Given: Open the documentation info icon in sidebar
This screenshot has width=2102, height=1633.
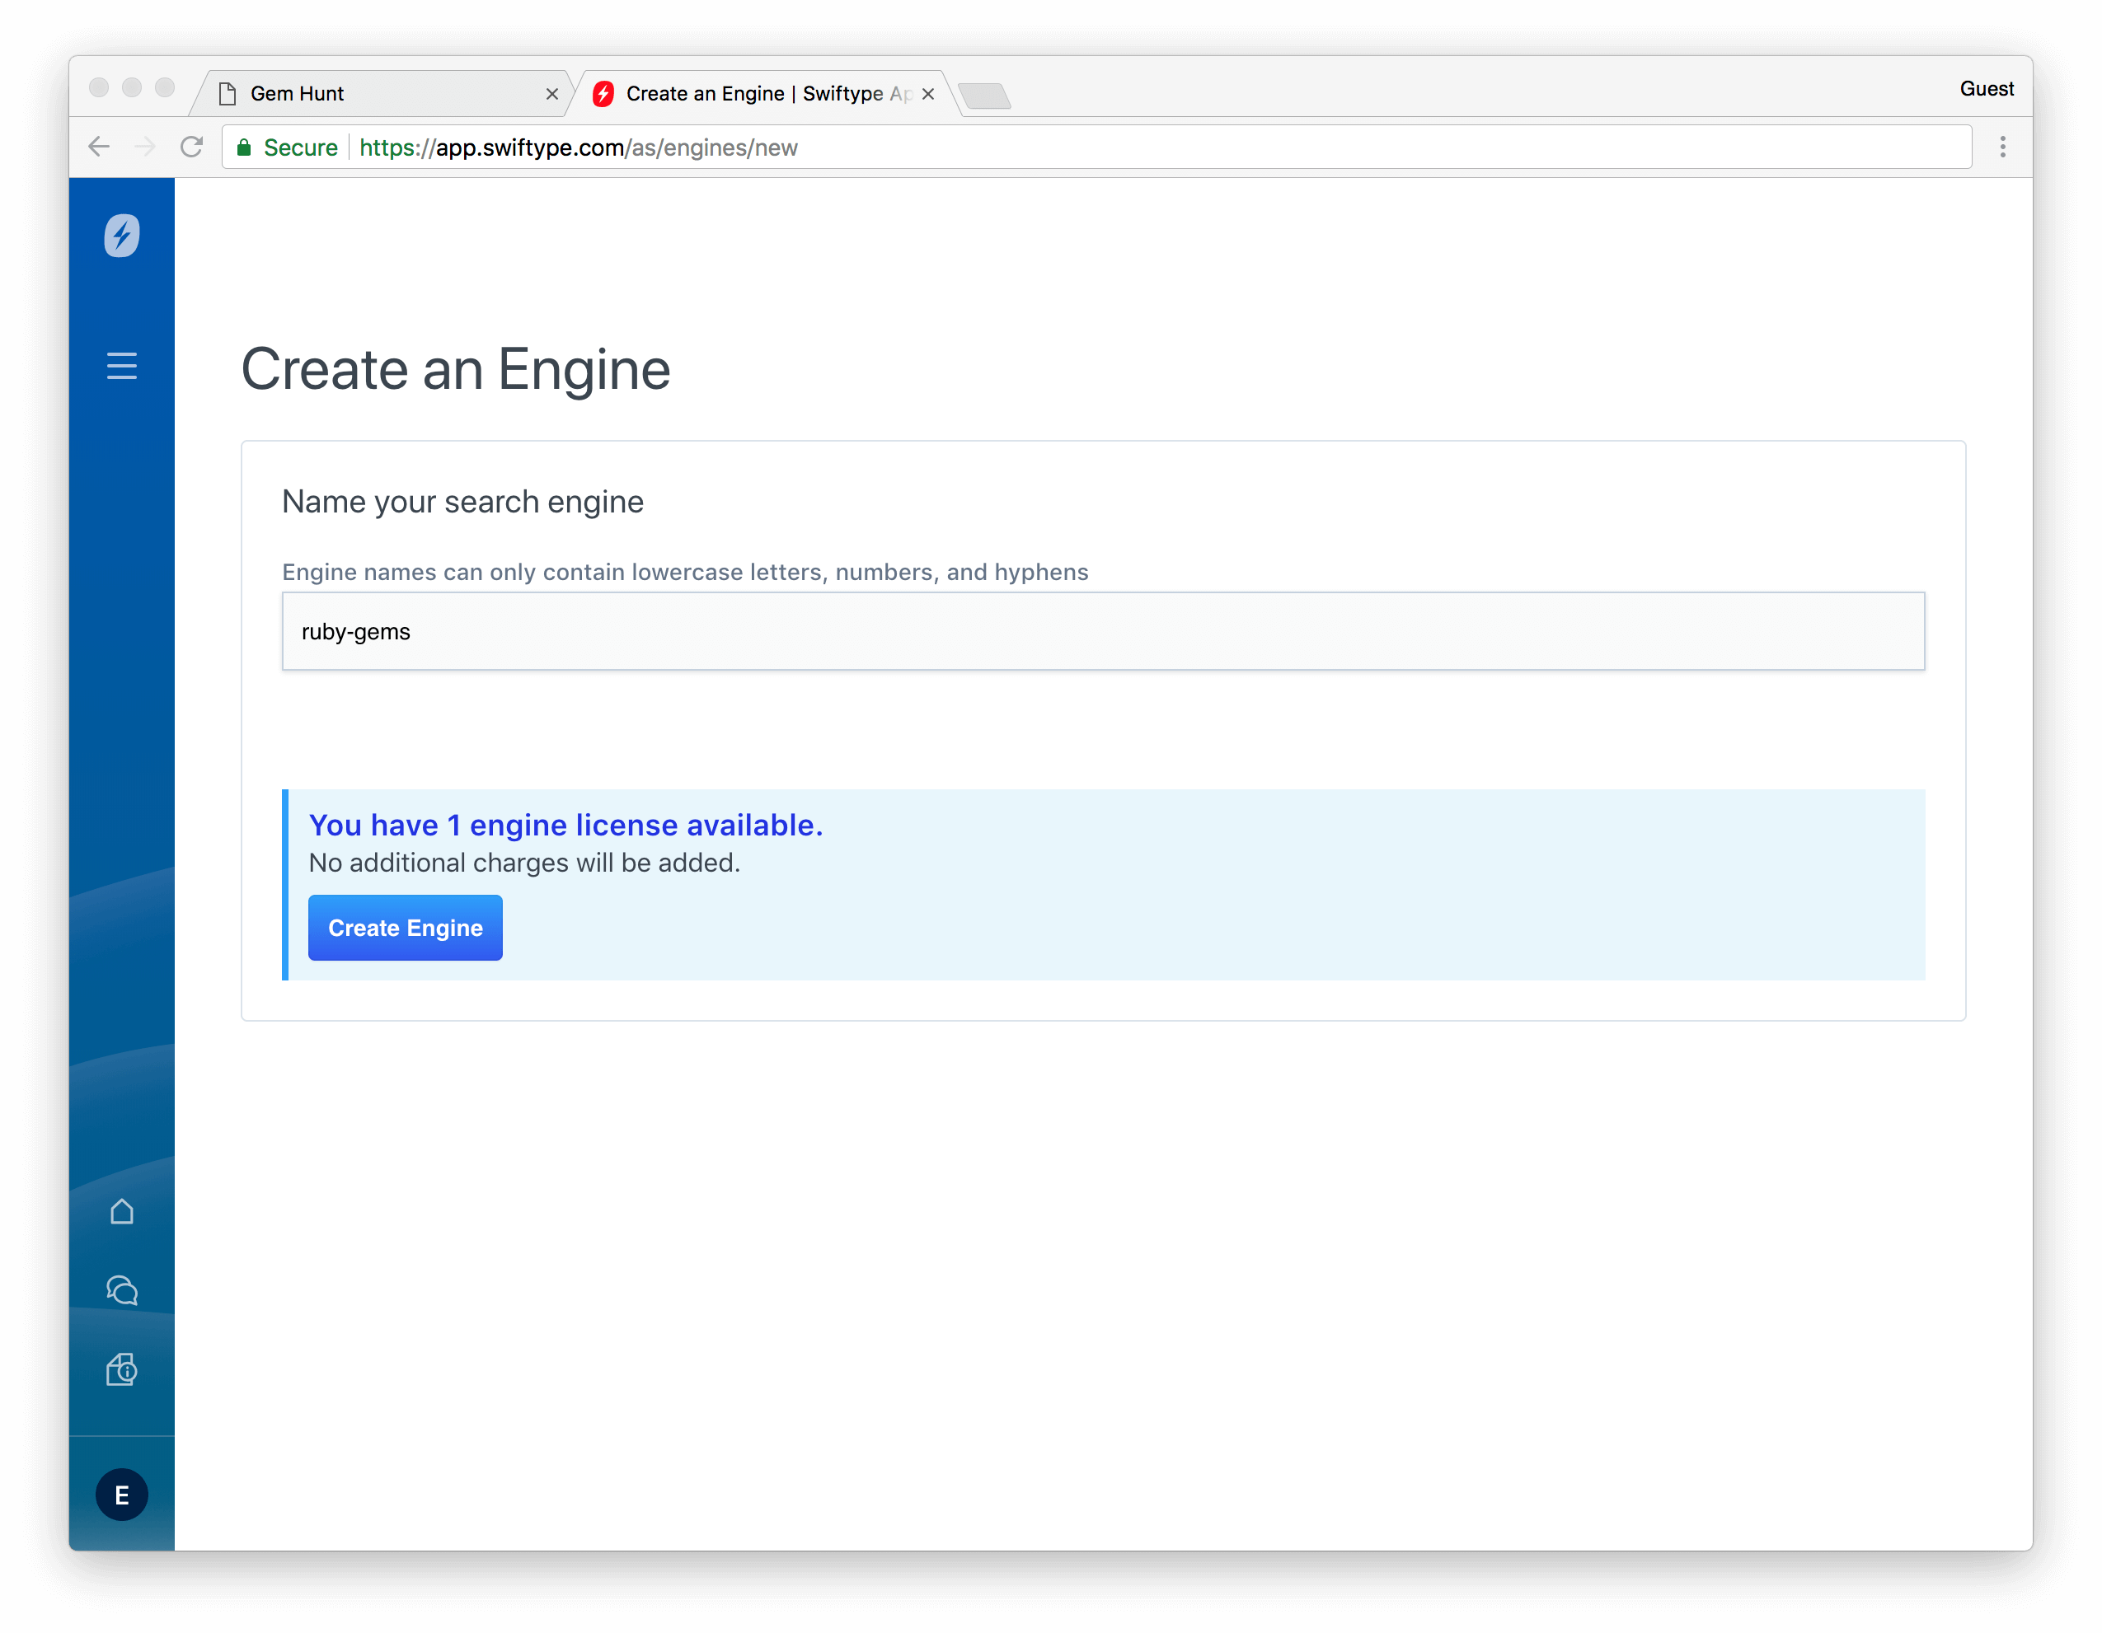Looking at the screenshot, I should pyautogui.click(x=121, y=1369).
